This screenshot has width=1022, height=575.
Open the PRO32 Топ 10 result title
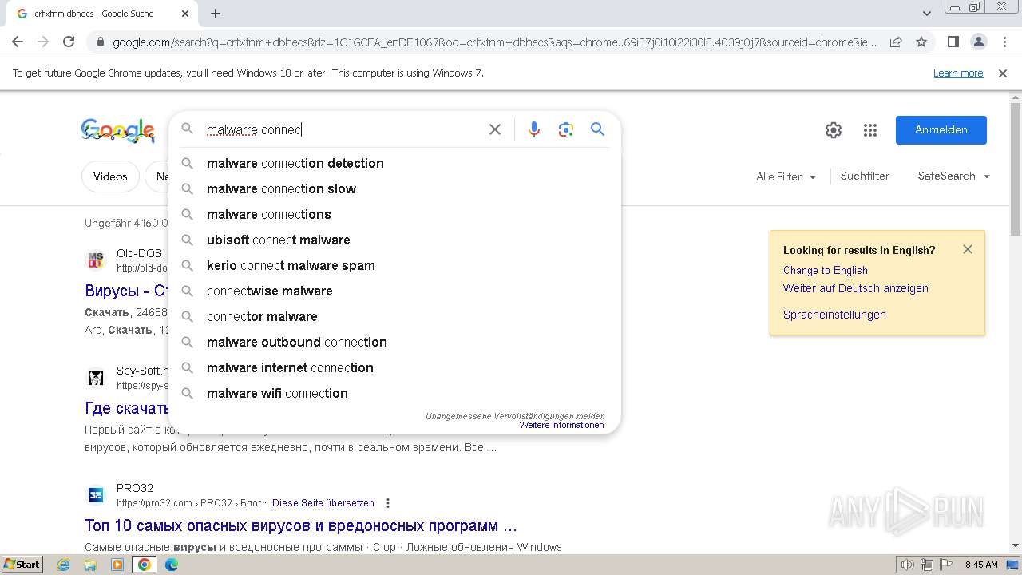coord(301,525)
